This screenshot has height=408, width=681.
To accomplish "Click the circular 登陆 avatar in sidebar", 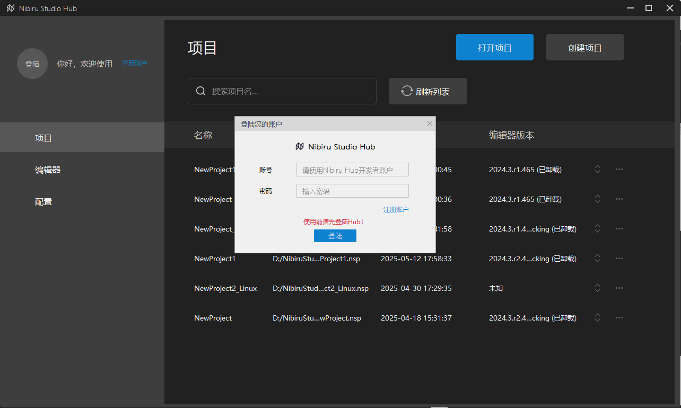I will click(32, 64).
